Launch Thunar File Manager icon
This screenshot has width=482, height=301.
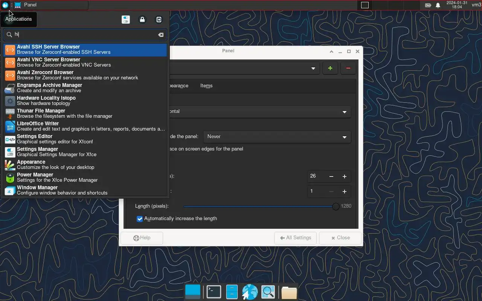click(10, 114)
